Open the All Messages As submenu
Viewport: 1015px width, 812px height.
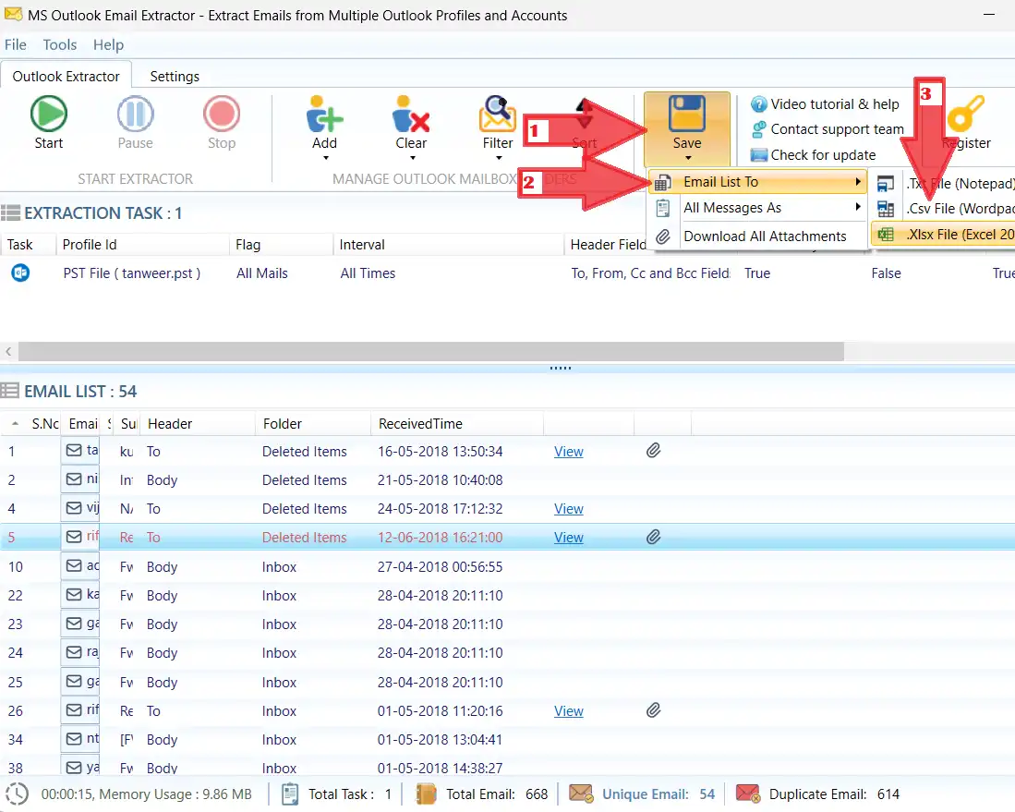click(757, 208)
